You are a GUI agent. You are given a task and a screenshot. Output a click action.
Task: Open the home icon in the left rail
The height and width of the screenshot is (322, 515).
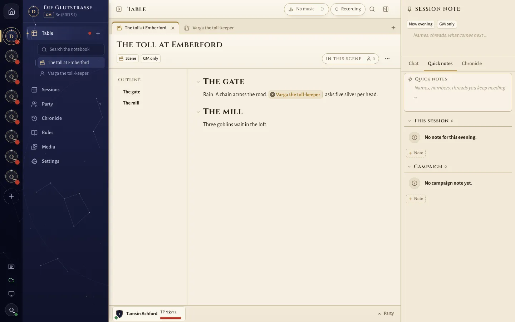point(11,11)
